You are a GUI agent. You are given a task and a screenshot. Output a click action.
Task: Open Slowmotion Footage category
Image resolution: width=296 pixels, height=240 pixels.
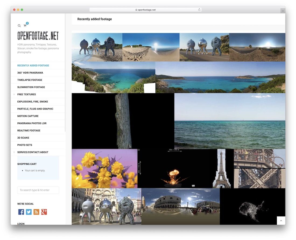tap(31, 87)
